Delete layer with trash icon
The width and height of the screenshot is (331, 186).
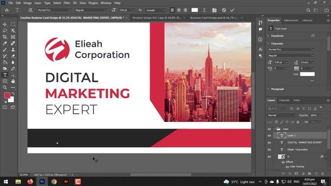[x=323, y=174]
